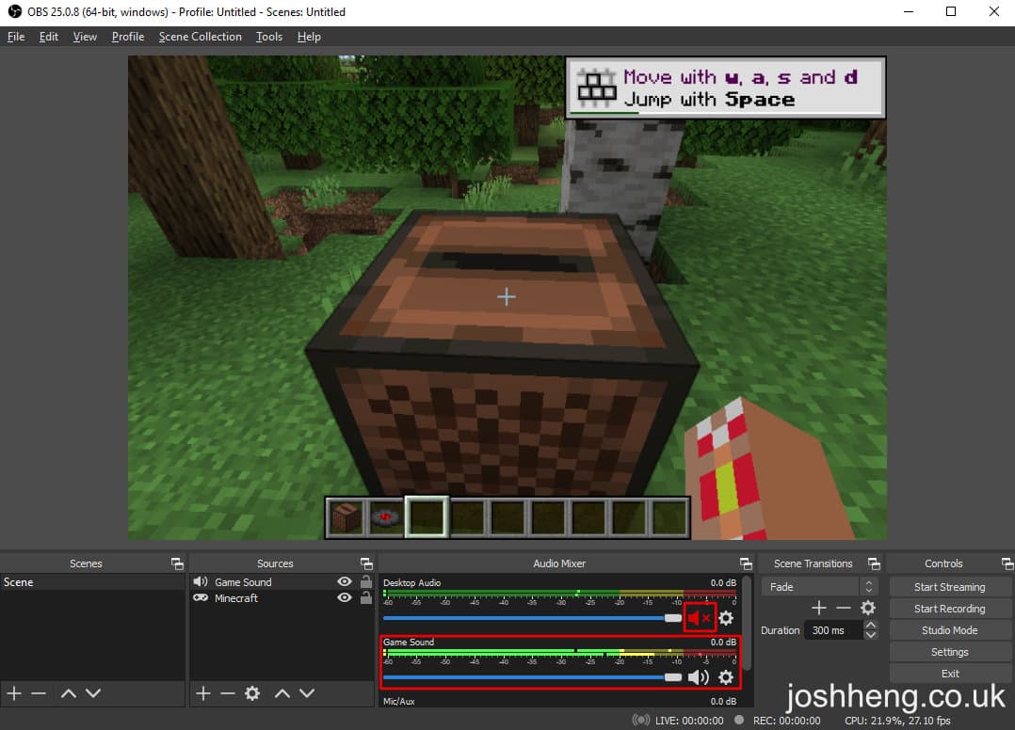This screenshot has height=730, width=1015.
Task: Pop out the Scene Transitions dock
Action: point(874,563)
